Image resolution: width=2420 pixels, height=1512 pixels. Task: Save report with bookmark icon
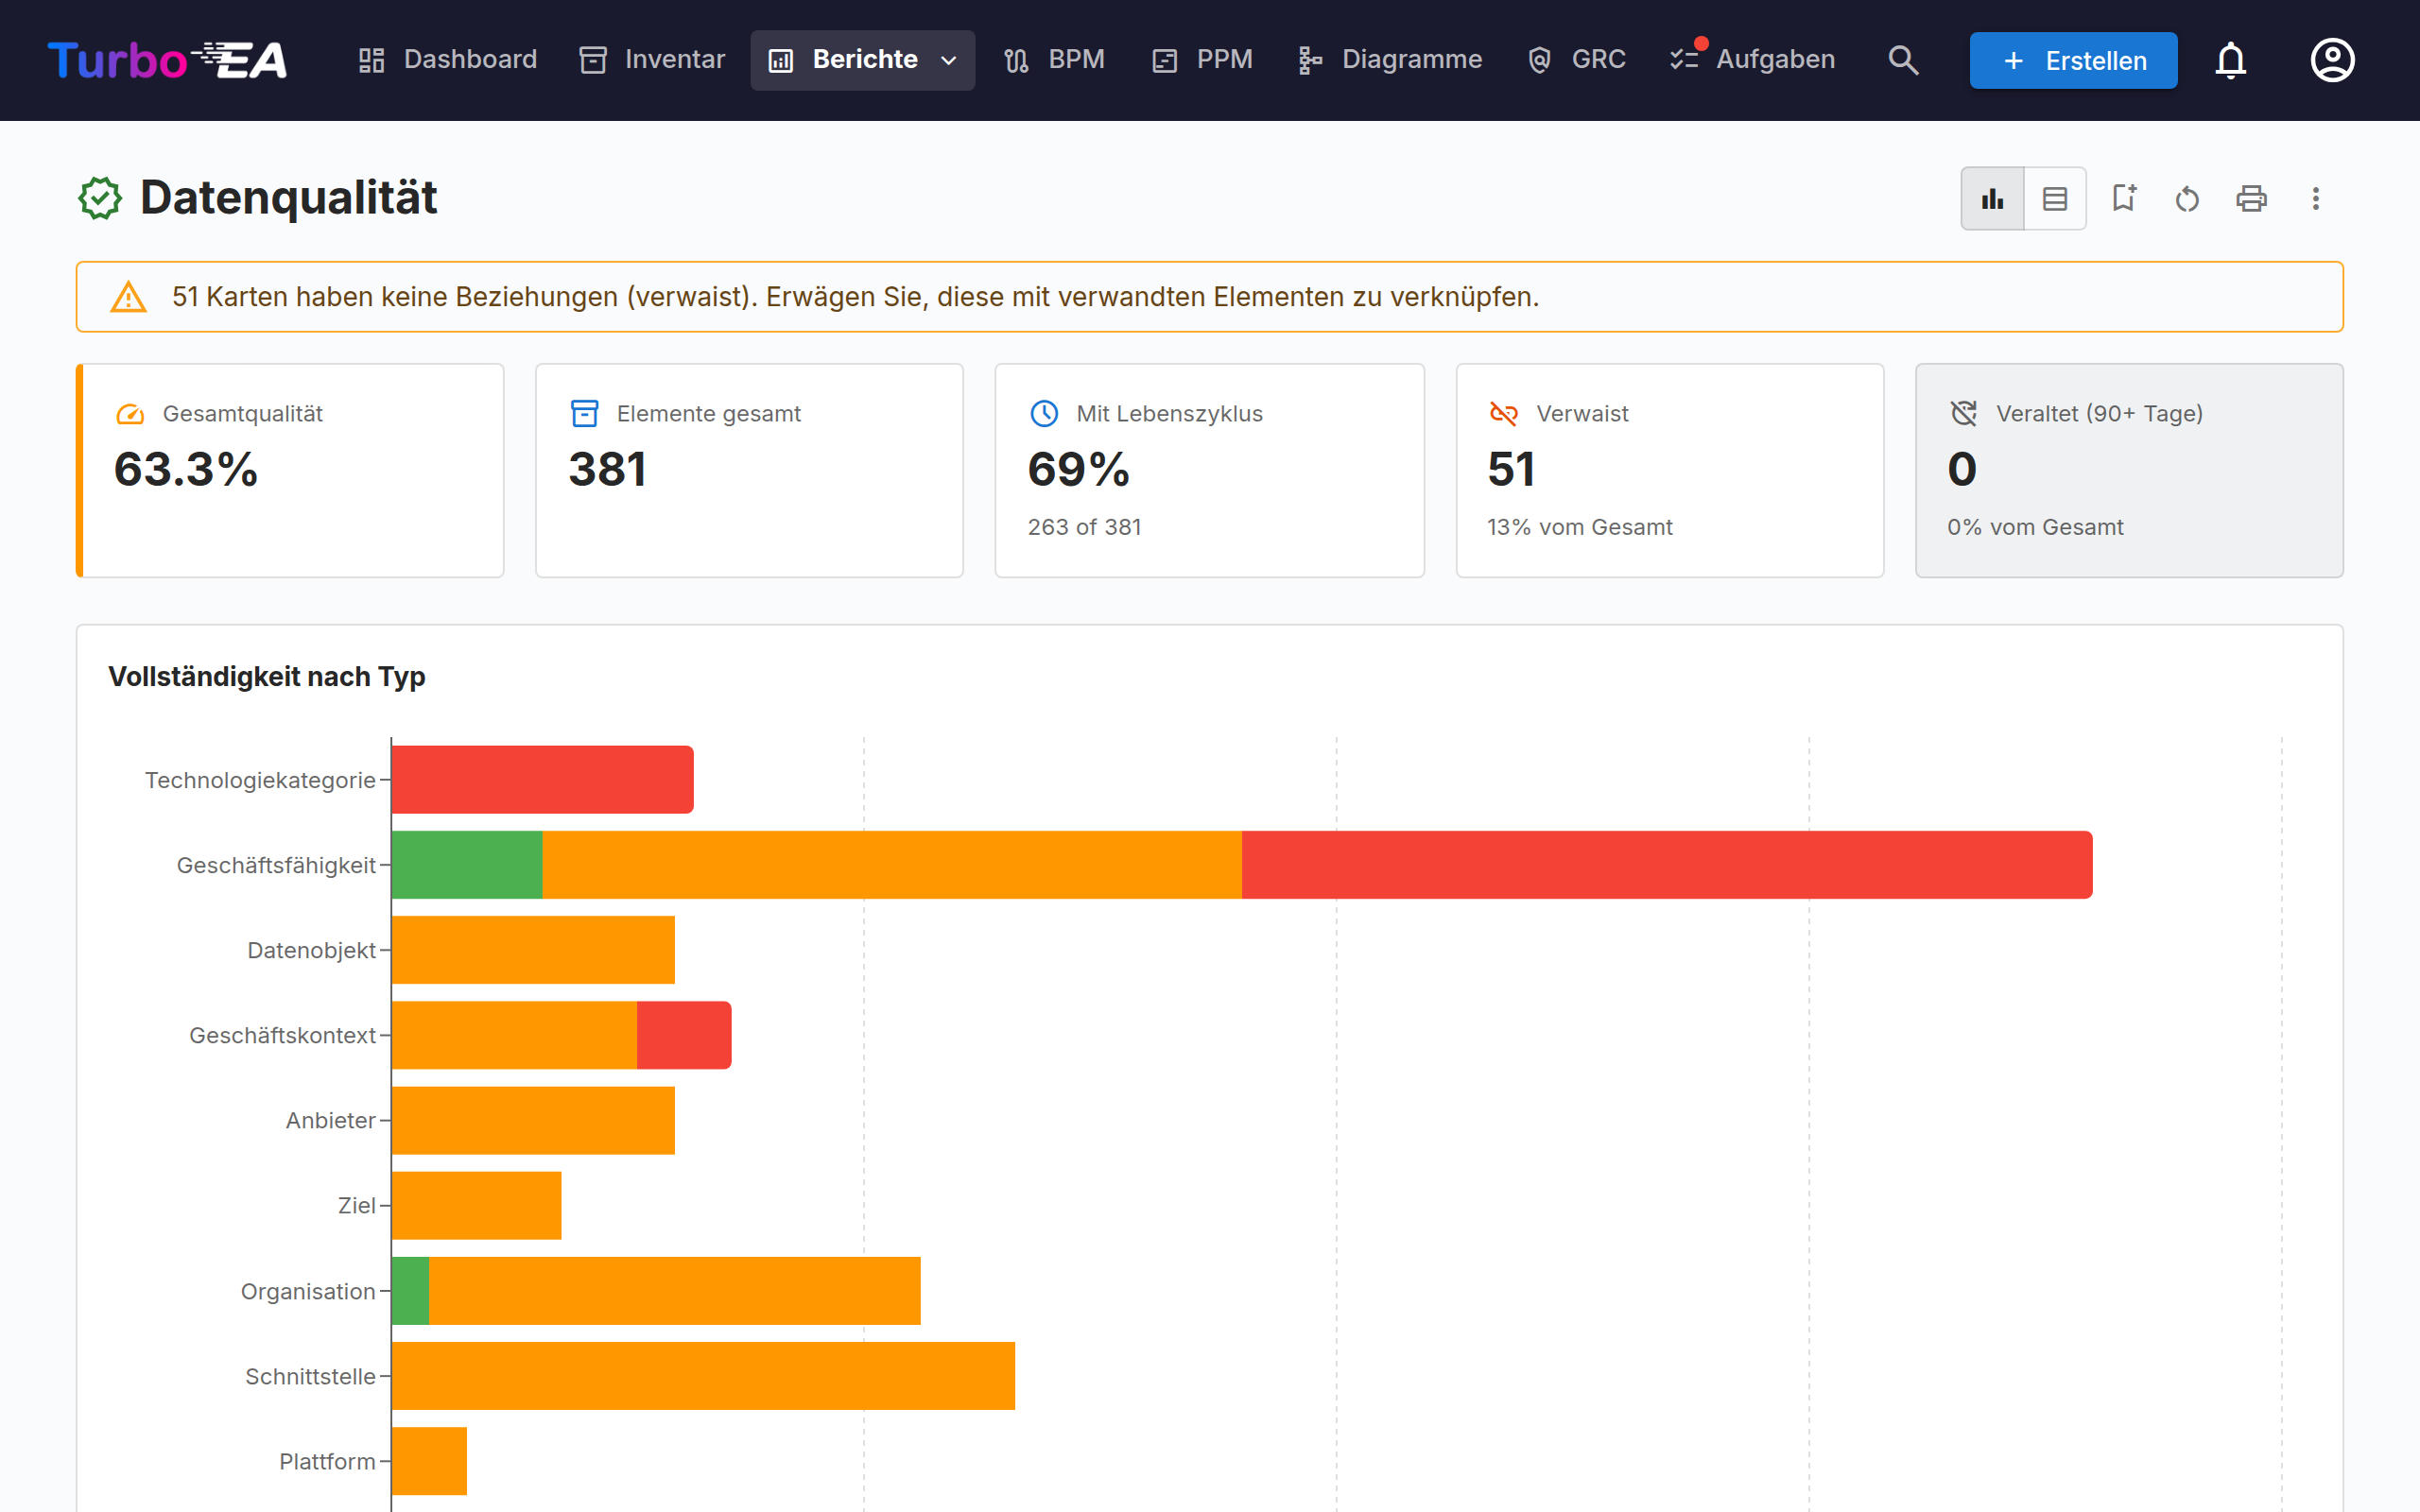click(2124, 198)
